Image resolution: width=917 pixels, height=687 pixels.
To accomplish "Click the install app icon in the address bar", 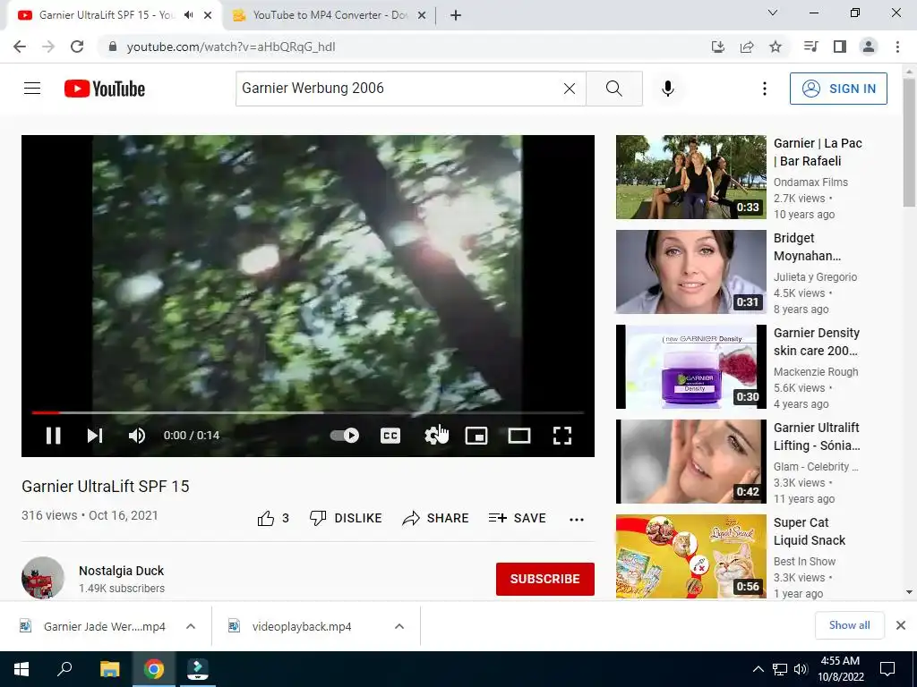I will click(717, 47).
